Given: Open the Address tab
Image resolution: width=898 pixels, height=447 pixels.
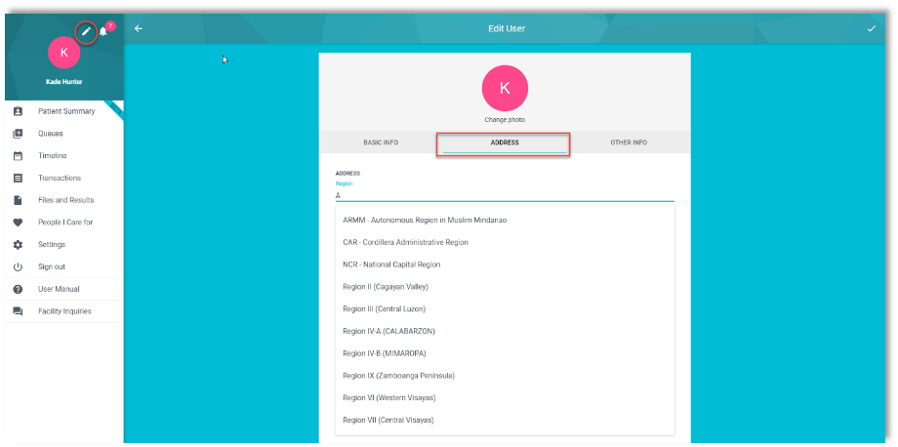Looking at the screenshot, I should [x=504, y=142].
